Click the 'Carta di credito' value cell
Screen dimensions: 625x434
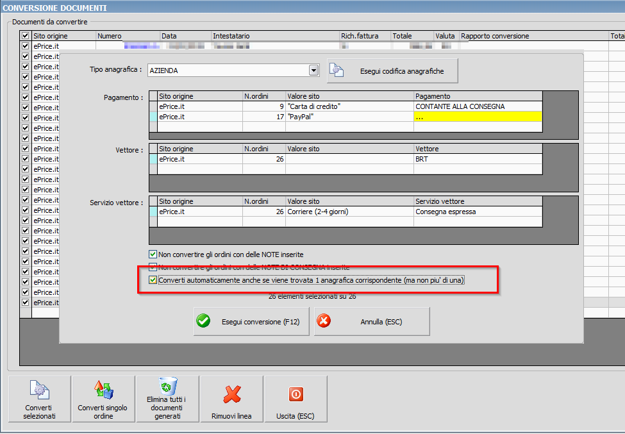click(x=349, y=106)
